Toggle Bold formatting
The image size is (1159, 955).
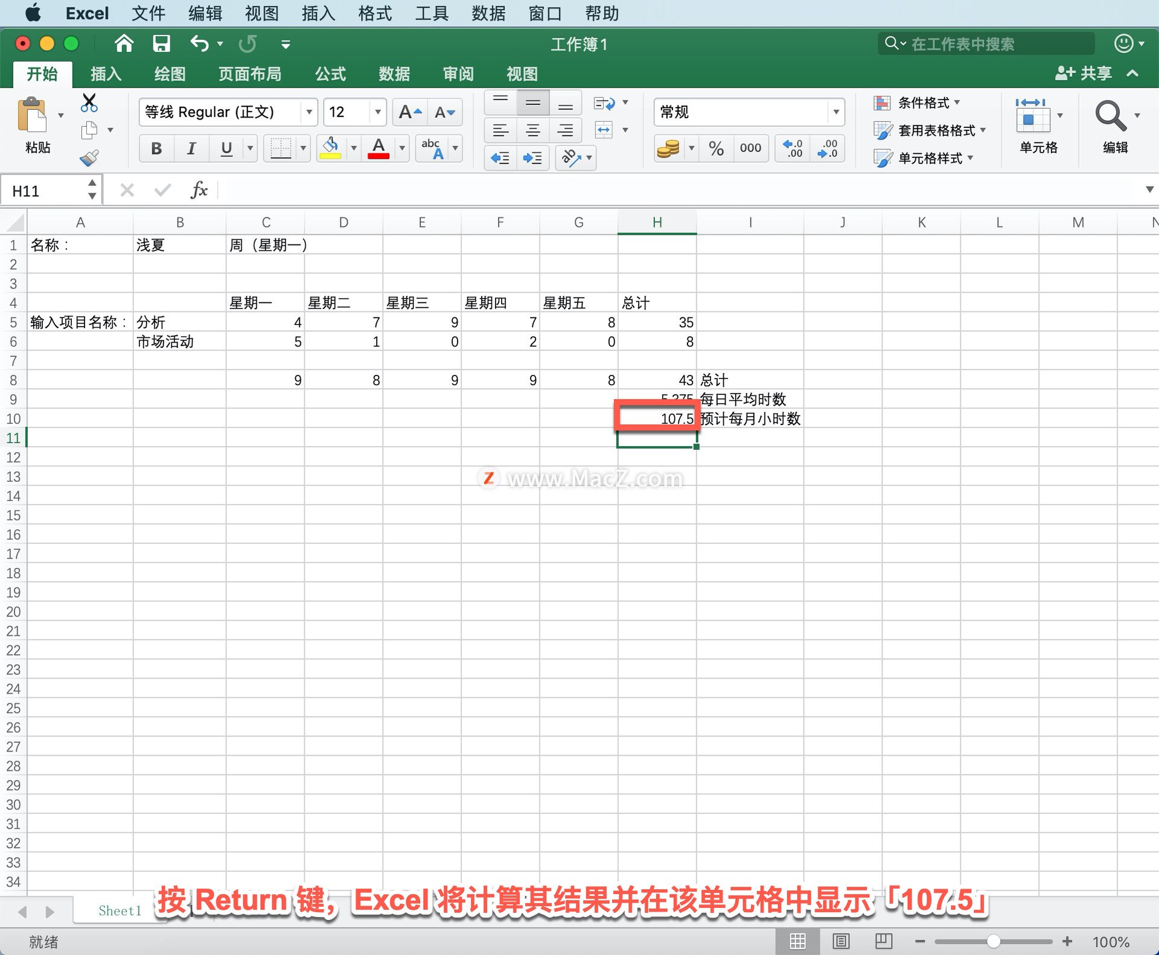(156, 148)
